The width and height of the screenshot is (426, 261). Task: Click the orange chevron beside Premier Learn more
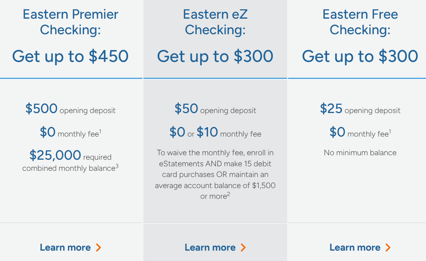[x=98, y=248]
